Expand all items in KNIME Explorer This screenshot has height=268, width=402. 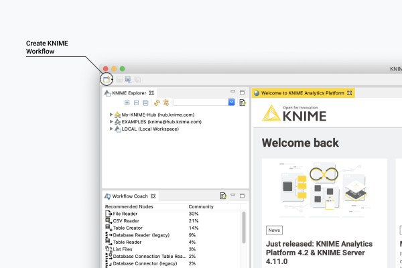pos(127,103)
